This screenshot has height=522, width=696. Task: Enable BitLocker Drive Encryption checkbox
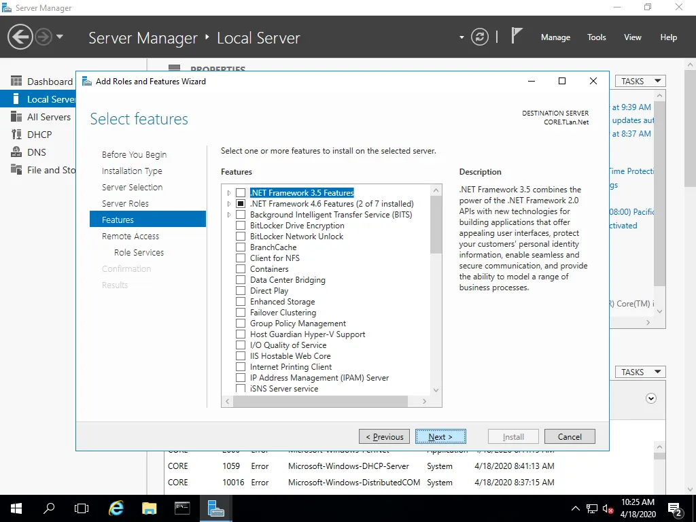pos(241,226)
